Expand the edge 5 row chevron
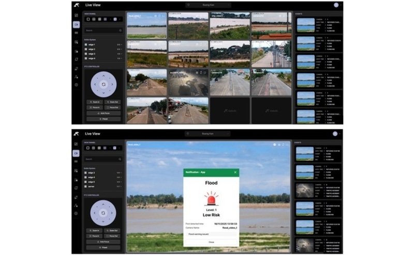 (121, 182)
